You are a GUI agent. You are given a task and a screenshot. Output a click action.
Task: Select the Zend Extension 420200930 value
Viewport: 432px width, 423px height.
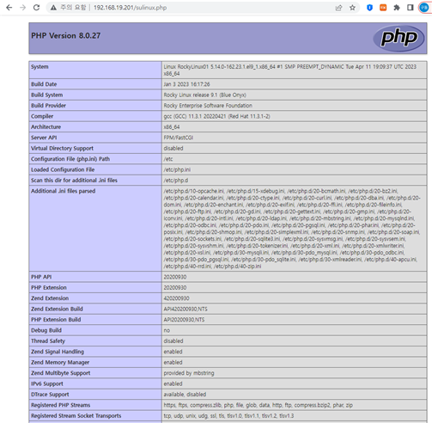tap(176, 298)
